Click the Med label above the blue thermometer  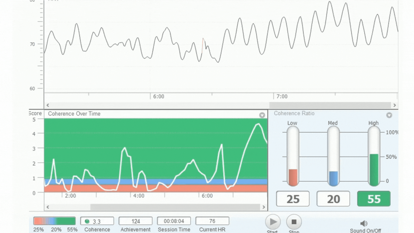(333, 123)
